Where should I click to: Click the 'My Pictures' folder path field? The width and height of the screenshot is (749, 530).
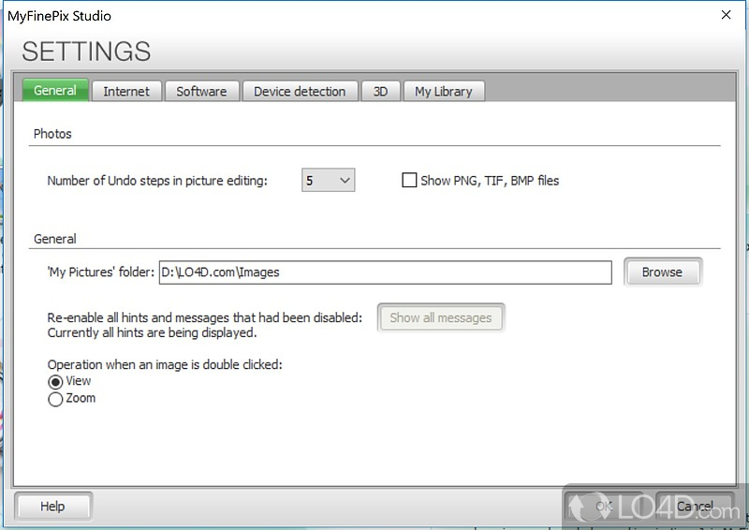(x=385, y=272)
